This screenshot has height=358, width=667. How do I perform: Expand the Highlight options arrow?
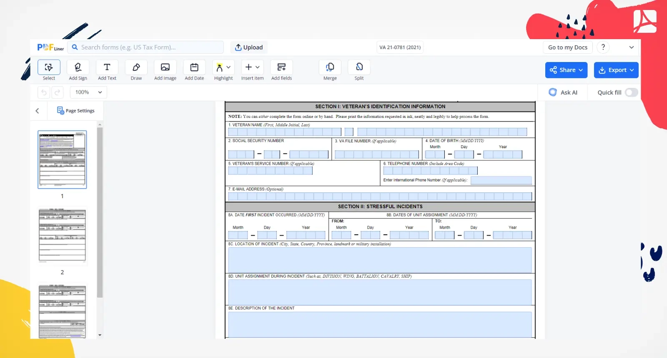[228, 67]
